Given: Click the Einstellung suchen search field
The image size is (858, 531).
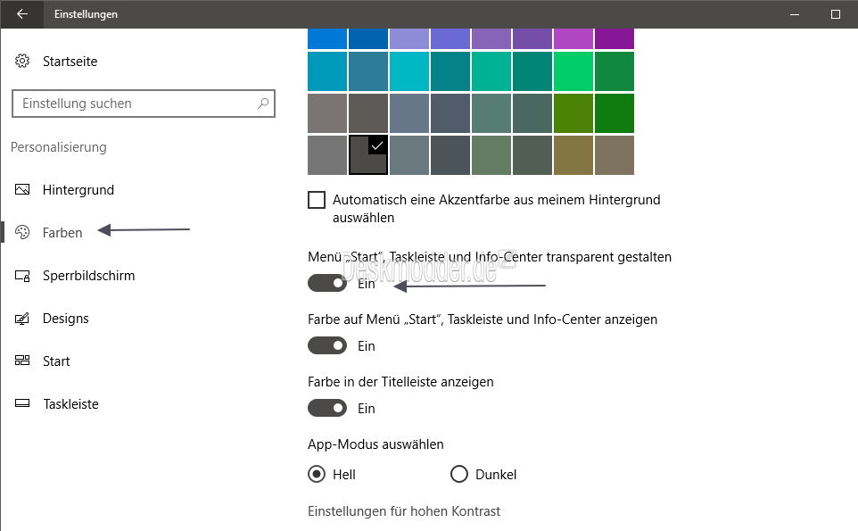Looking at the screenshot, I should [x=144, y=104].
